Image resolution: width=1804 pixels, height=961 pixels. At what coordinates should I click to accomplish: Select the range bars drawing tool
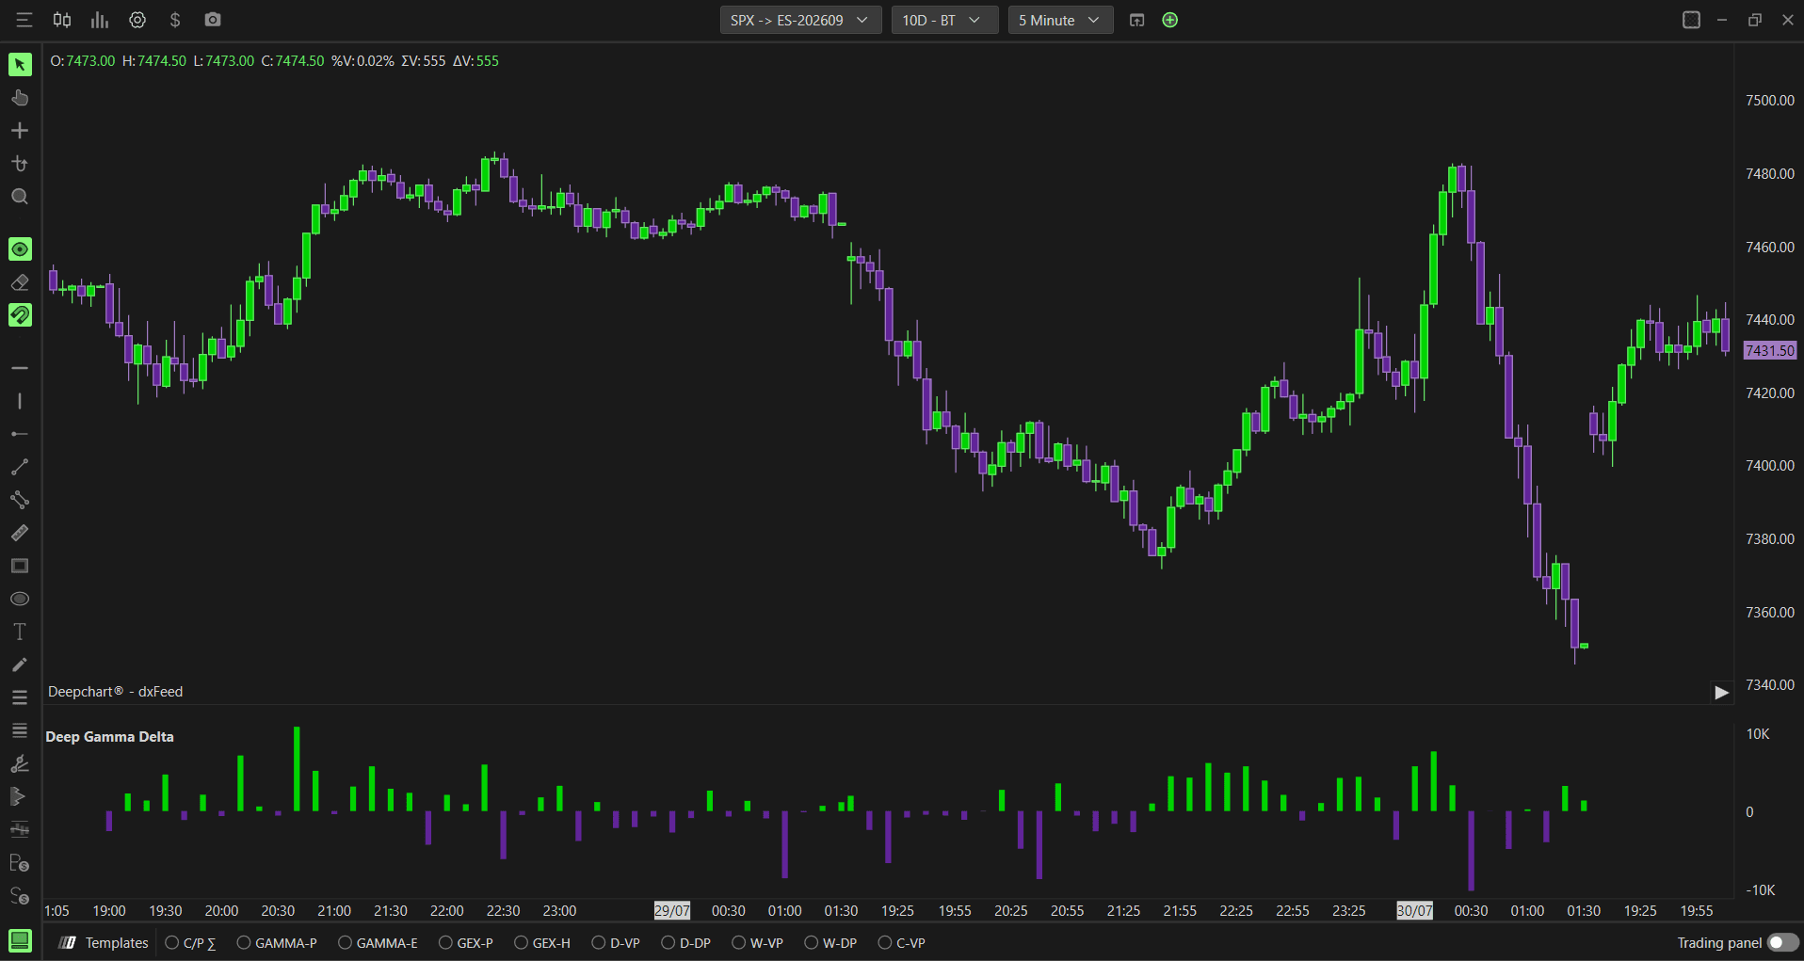(x=20, y=829)
